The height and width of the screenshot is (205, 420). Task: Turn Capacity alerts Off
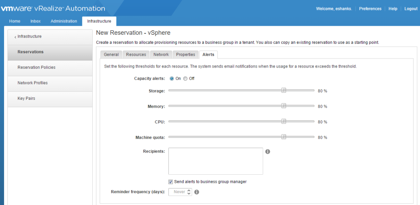click(x=185, y=79)
